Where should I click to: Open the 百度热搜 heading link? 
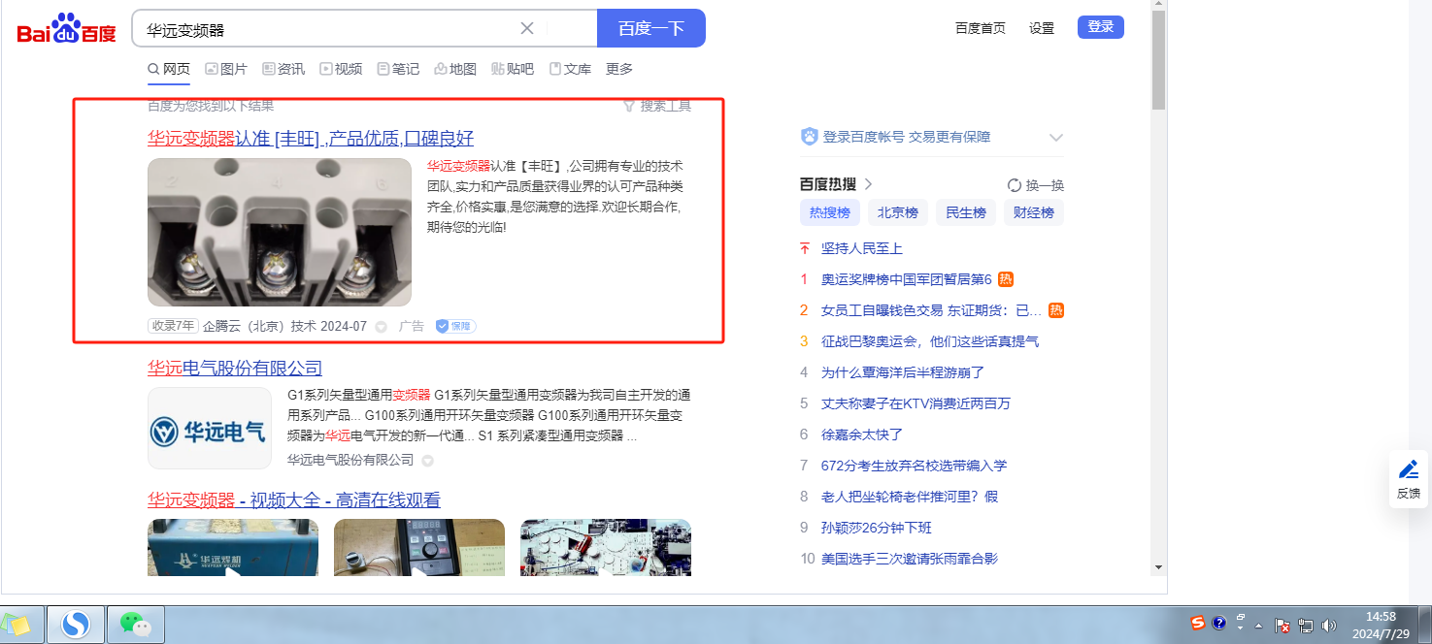tap(828, 184)
